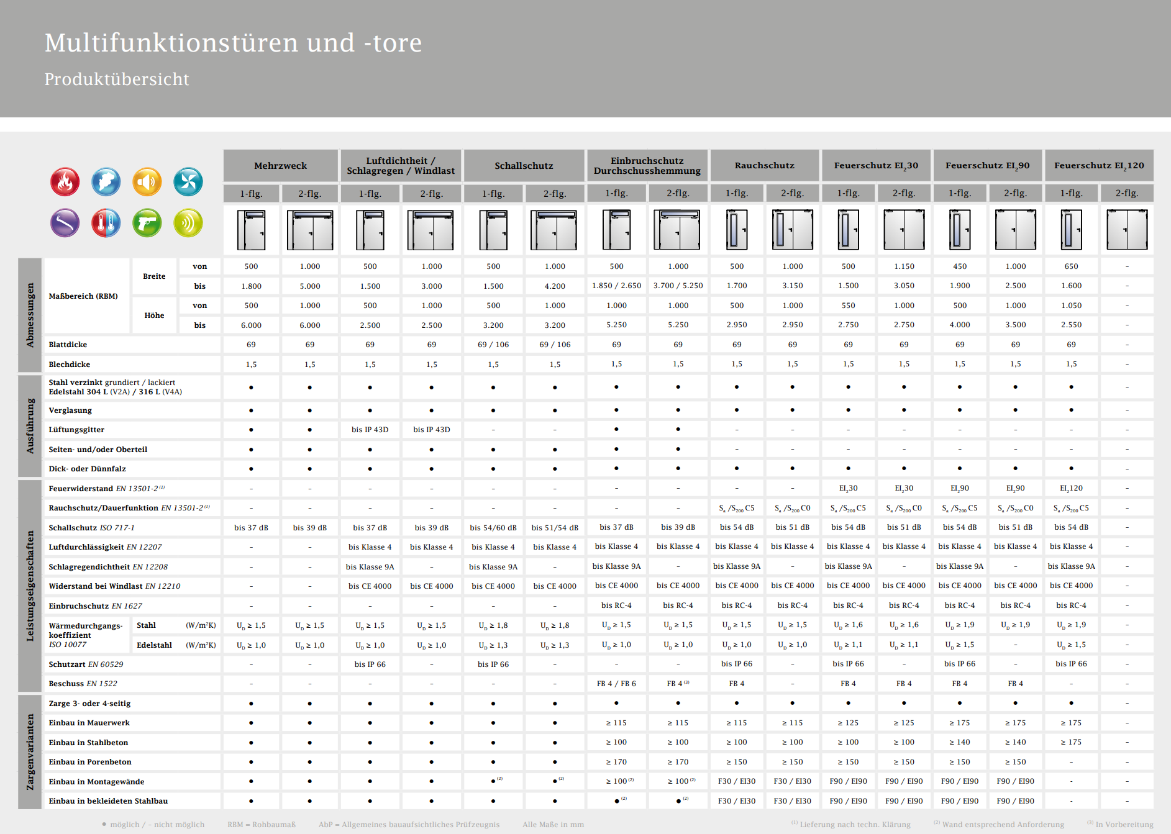1171x834 pixels.
Task: Click the red-blue thermometer insulation icon
Action: [106, 223]
